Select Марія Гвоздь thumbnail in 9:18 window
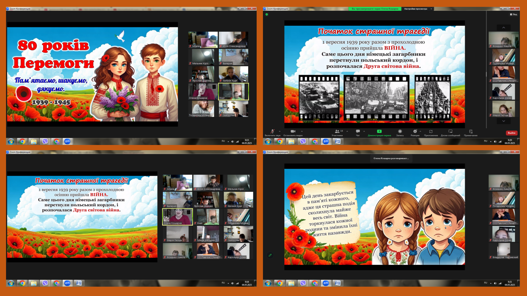 coord(178,234)
